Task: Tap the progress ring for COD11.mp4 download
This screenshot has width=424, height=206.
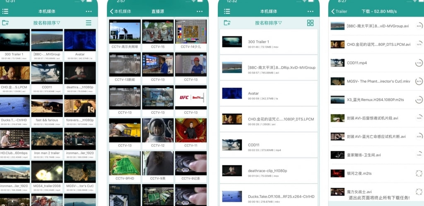Action: [x=419, y=63]
